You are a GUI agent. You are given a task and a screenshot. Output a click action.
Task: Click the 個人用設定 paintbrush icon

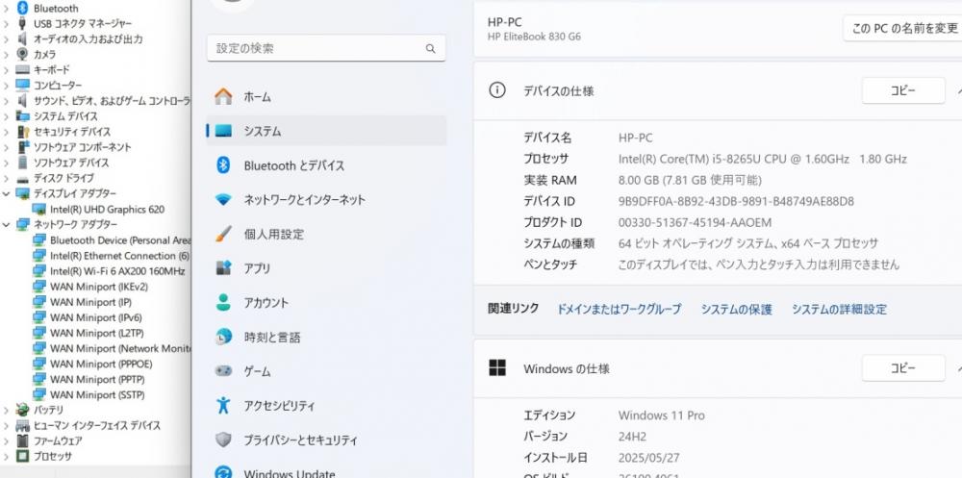[x=223, y=234]
